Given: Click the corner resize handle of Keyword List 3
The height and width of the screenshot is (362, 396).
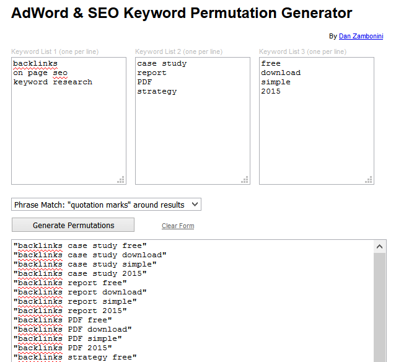Looking at the screenshot, I should (369, 179).
